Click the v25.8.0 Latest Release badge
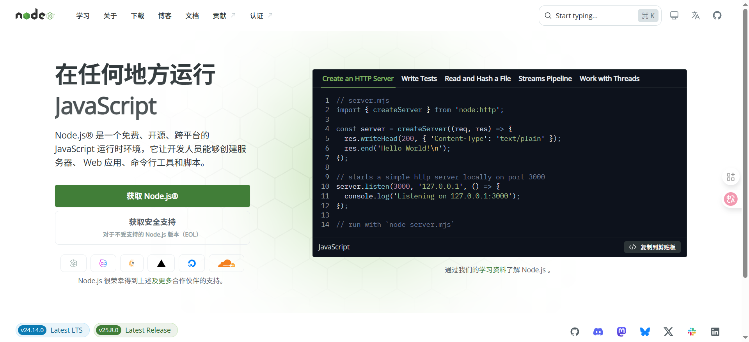749x342 pixels. [x=135, y=330]
